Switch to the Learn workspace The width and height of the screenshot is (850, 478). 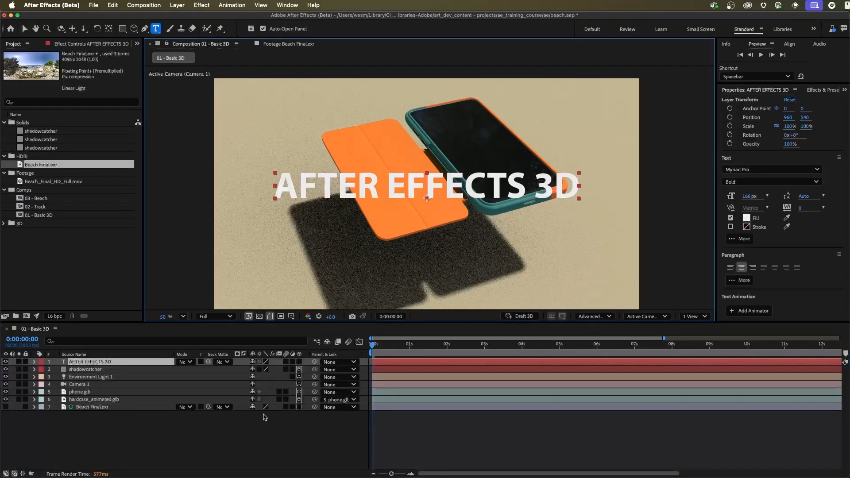tap(661, 29)
